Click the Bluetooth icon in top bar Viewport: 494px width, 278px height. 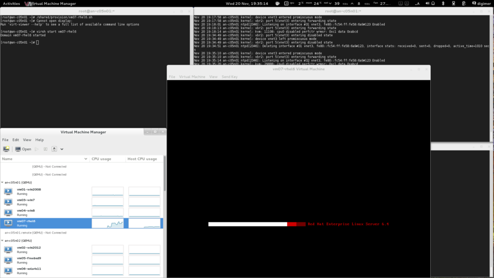click(x=443, y=3)
